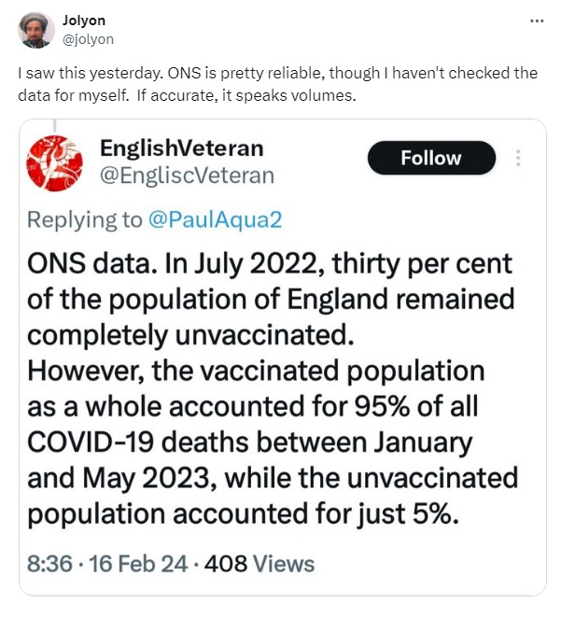Click the 408 Views count

[x=259, y=564]
